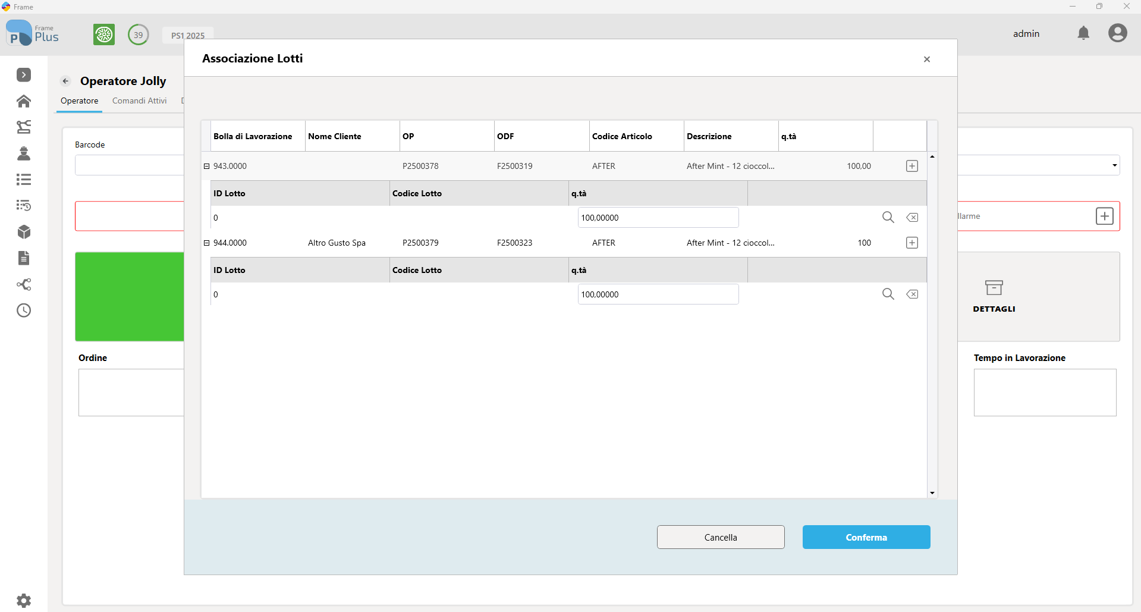Sort by OP column header

tap(447, 136)
